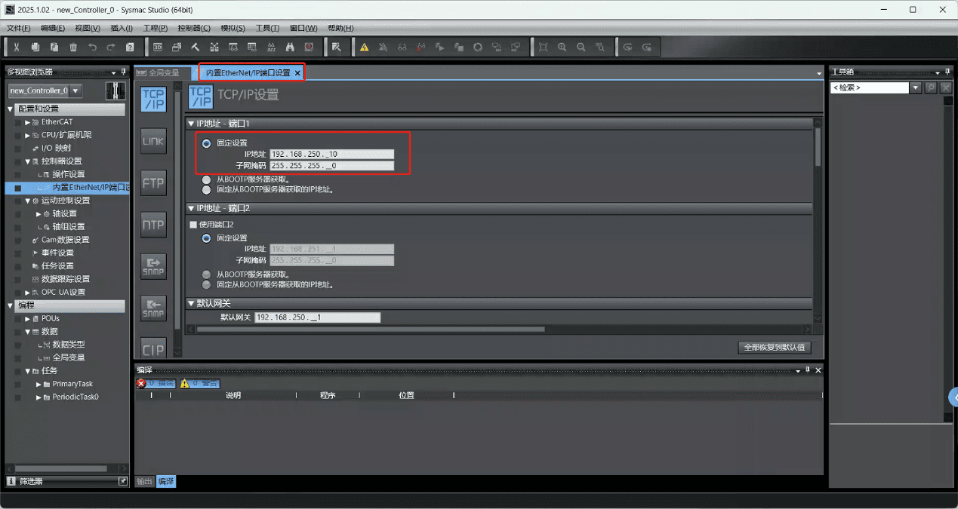
Task: Open the 工具(T) menu
Action: click(266, 28)
